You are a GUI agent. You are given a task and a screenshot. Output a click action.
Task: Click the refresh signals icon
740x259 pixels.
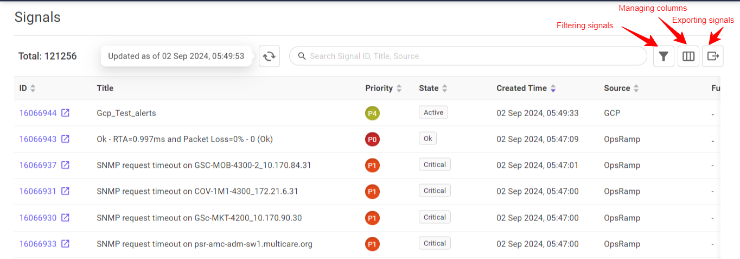click(x=269, y=56)
